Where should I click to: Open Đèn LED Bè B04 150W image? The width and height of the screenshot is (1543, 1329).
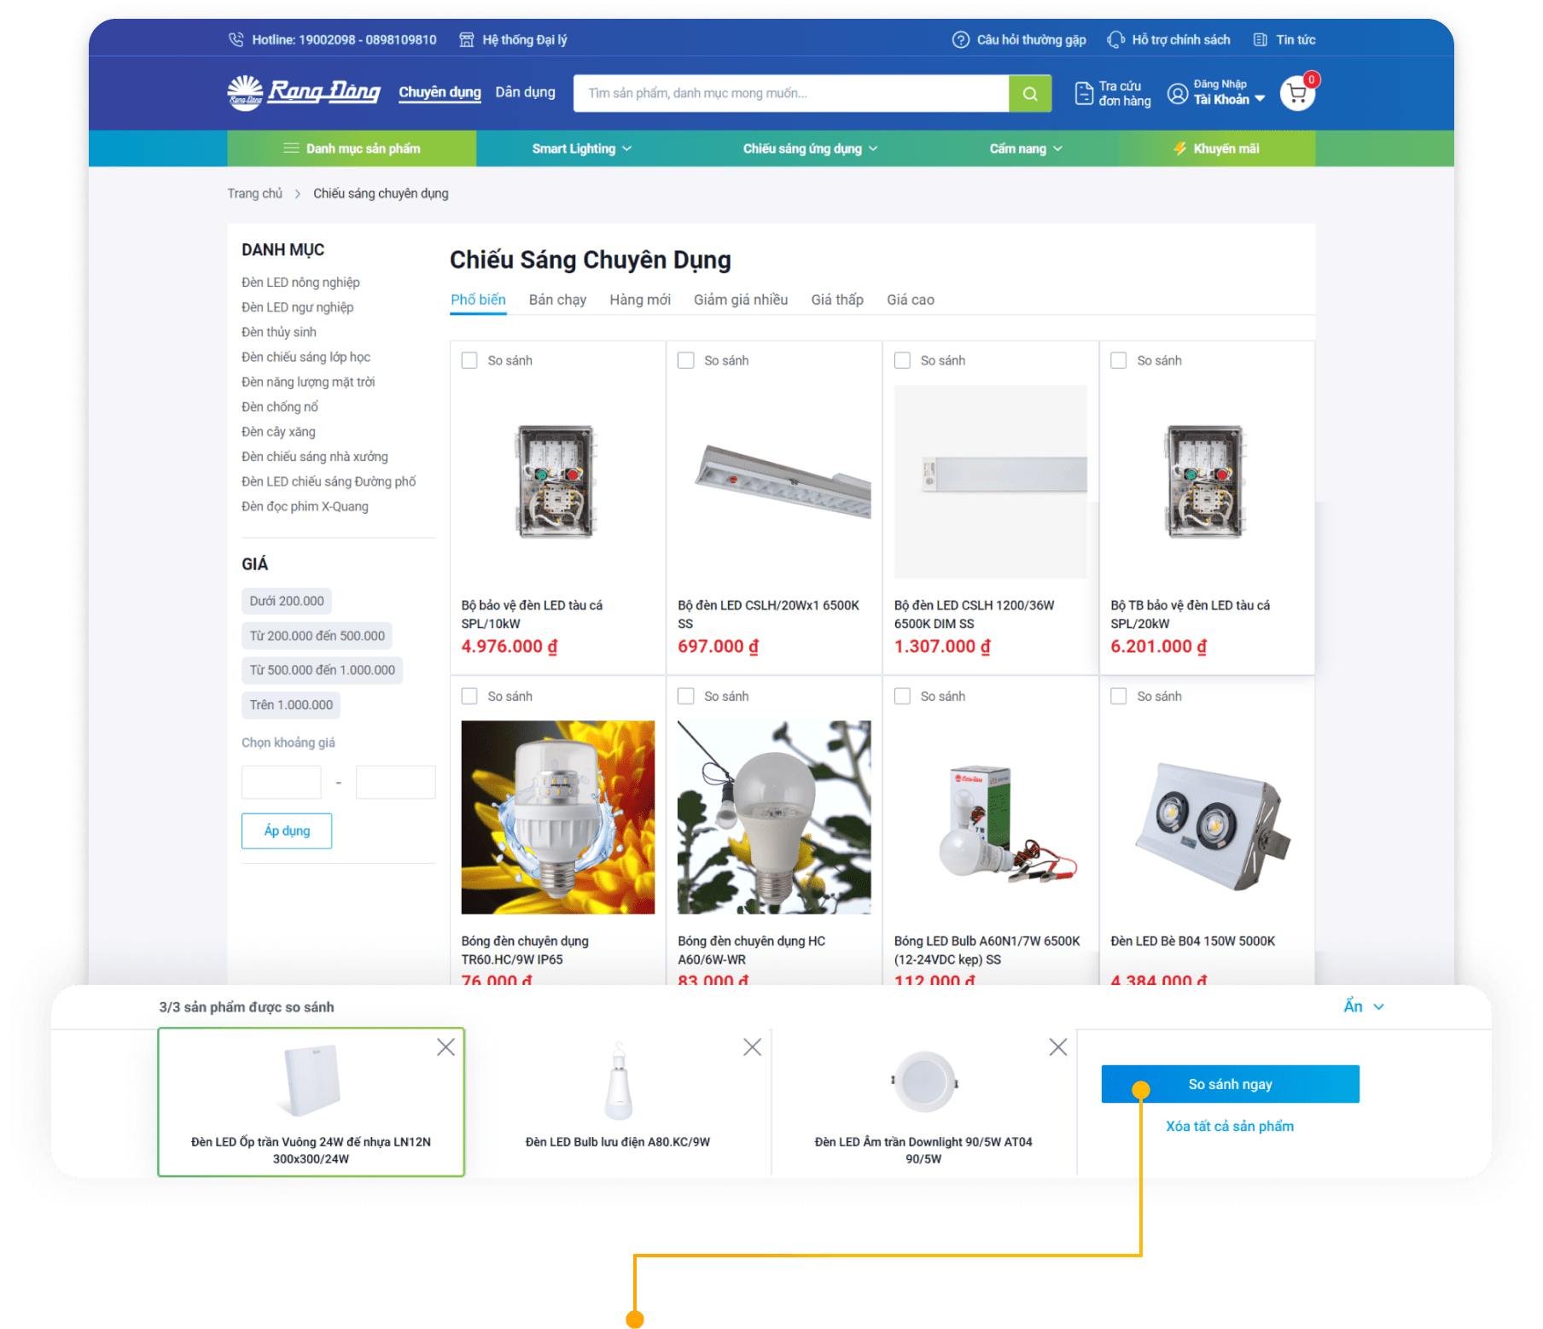tap(1207, 818)
